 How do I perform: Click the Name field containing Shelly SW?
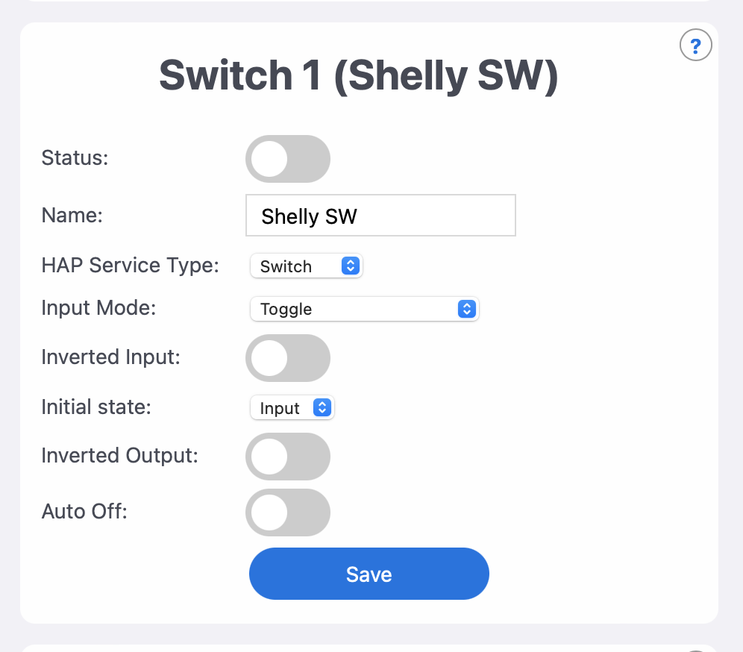380,216
